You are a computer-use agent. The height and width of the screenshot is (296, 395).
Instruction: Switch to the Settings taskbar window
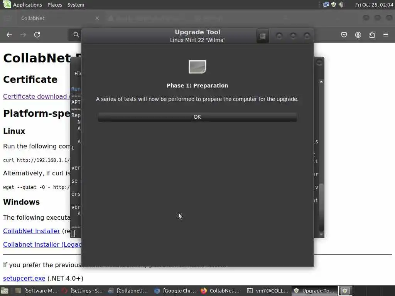83,291
